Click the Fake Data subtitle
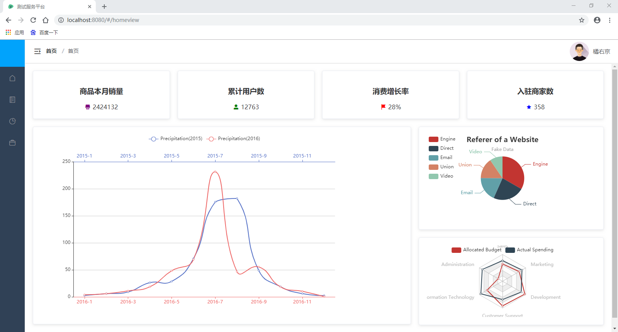Screen dimensions: 618x332 click(x=503, y=149)
